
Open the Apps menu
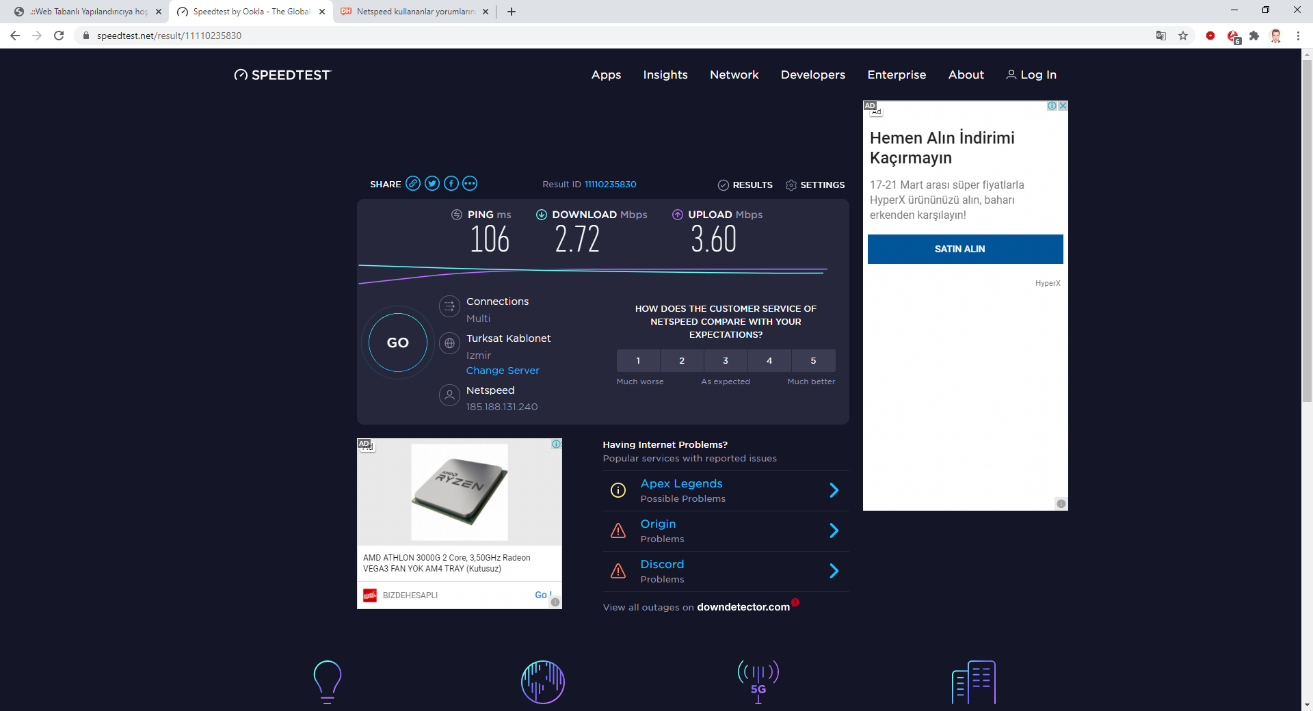pyautogui.click(x=606, y=75)
